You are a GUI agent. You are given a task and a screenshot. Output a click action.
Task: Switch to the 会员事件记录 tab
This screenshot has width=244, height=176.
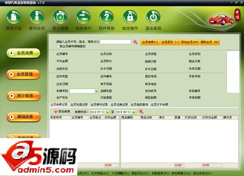click(x=99, y=105)
